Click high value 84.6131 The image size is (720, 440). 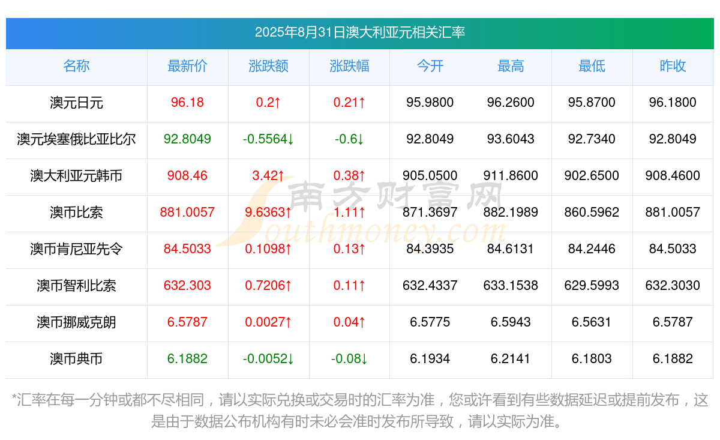click(511, 249)
